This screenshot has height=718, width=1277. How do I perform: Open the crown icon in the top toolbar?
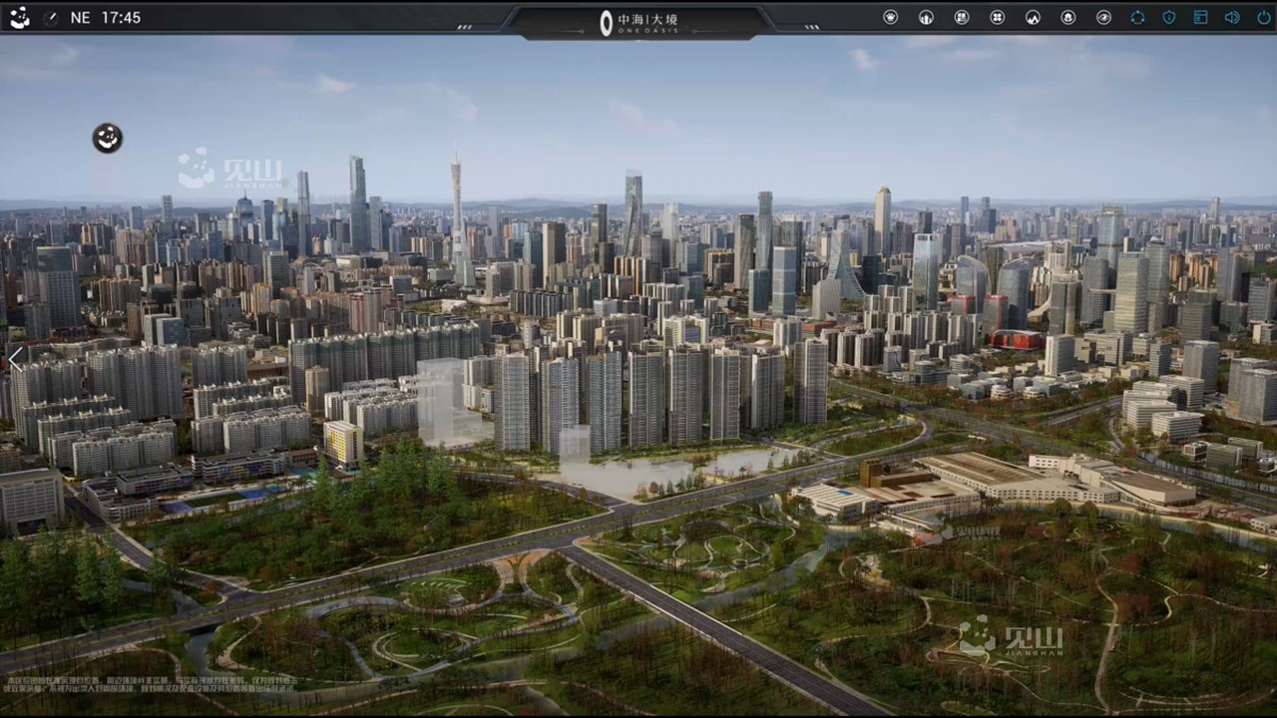[x=890, y=17]
